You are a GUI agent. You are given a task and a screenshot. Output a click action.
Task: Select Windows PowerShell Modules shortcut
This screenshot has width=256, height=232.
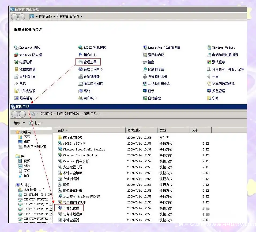pyautogui.click(x=84, y=149)
